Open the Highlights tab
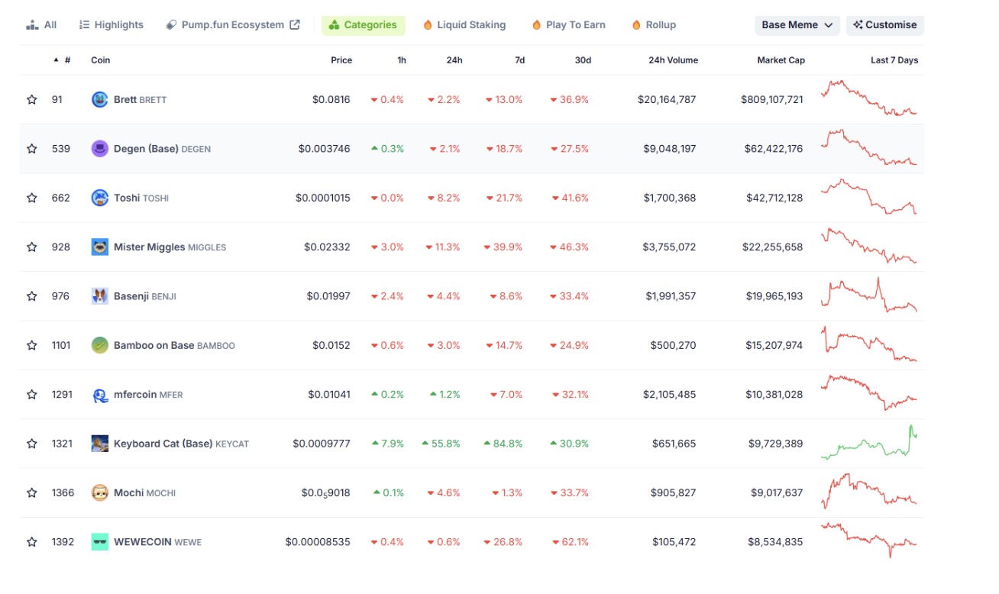 [x=112, y=25]
